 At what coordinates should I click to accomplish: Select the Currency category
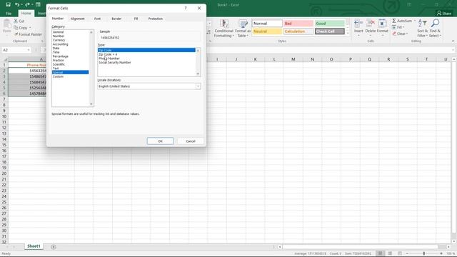pyautogui.click(x=59, y=40)
